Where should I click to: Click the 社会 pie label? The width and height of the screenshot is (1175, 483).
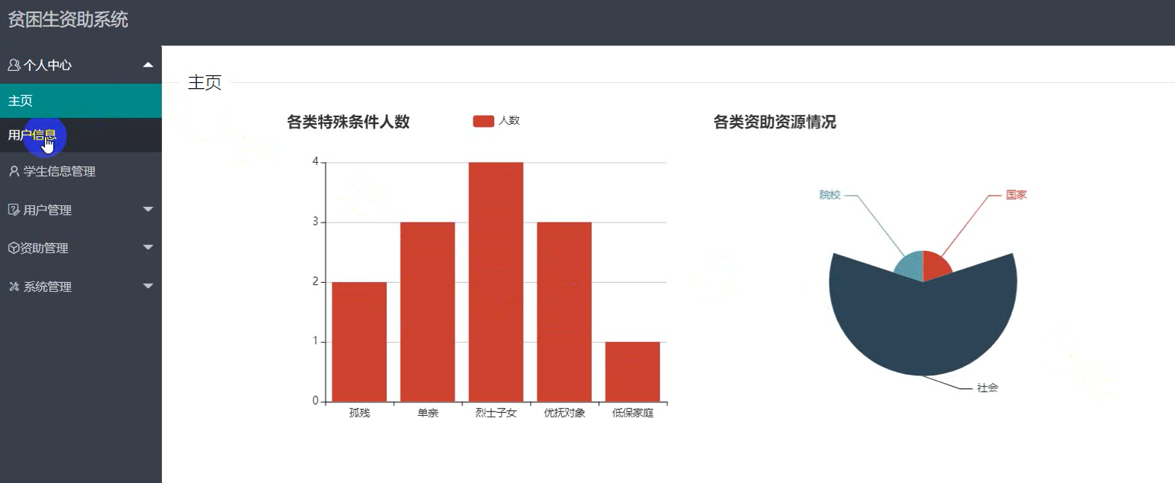[988, 388]
